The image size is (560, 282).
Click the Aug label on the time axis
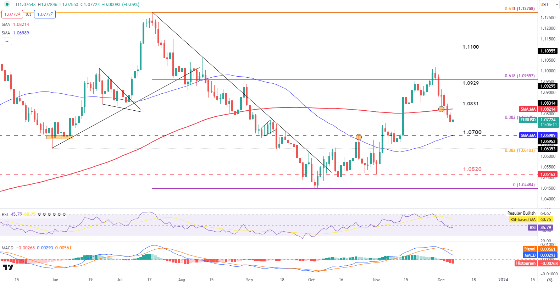coord(182,280)
